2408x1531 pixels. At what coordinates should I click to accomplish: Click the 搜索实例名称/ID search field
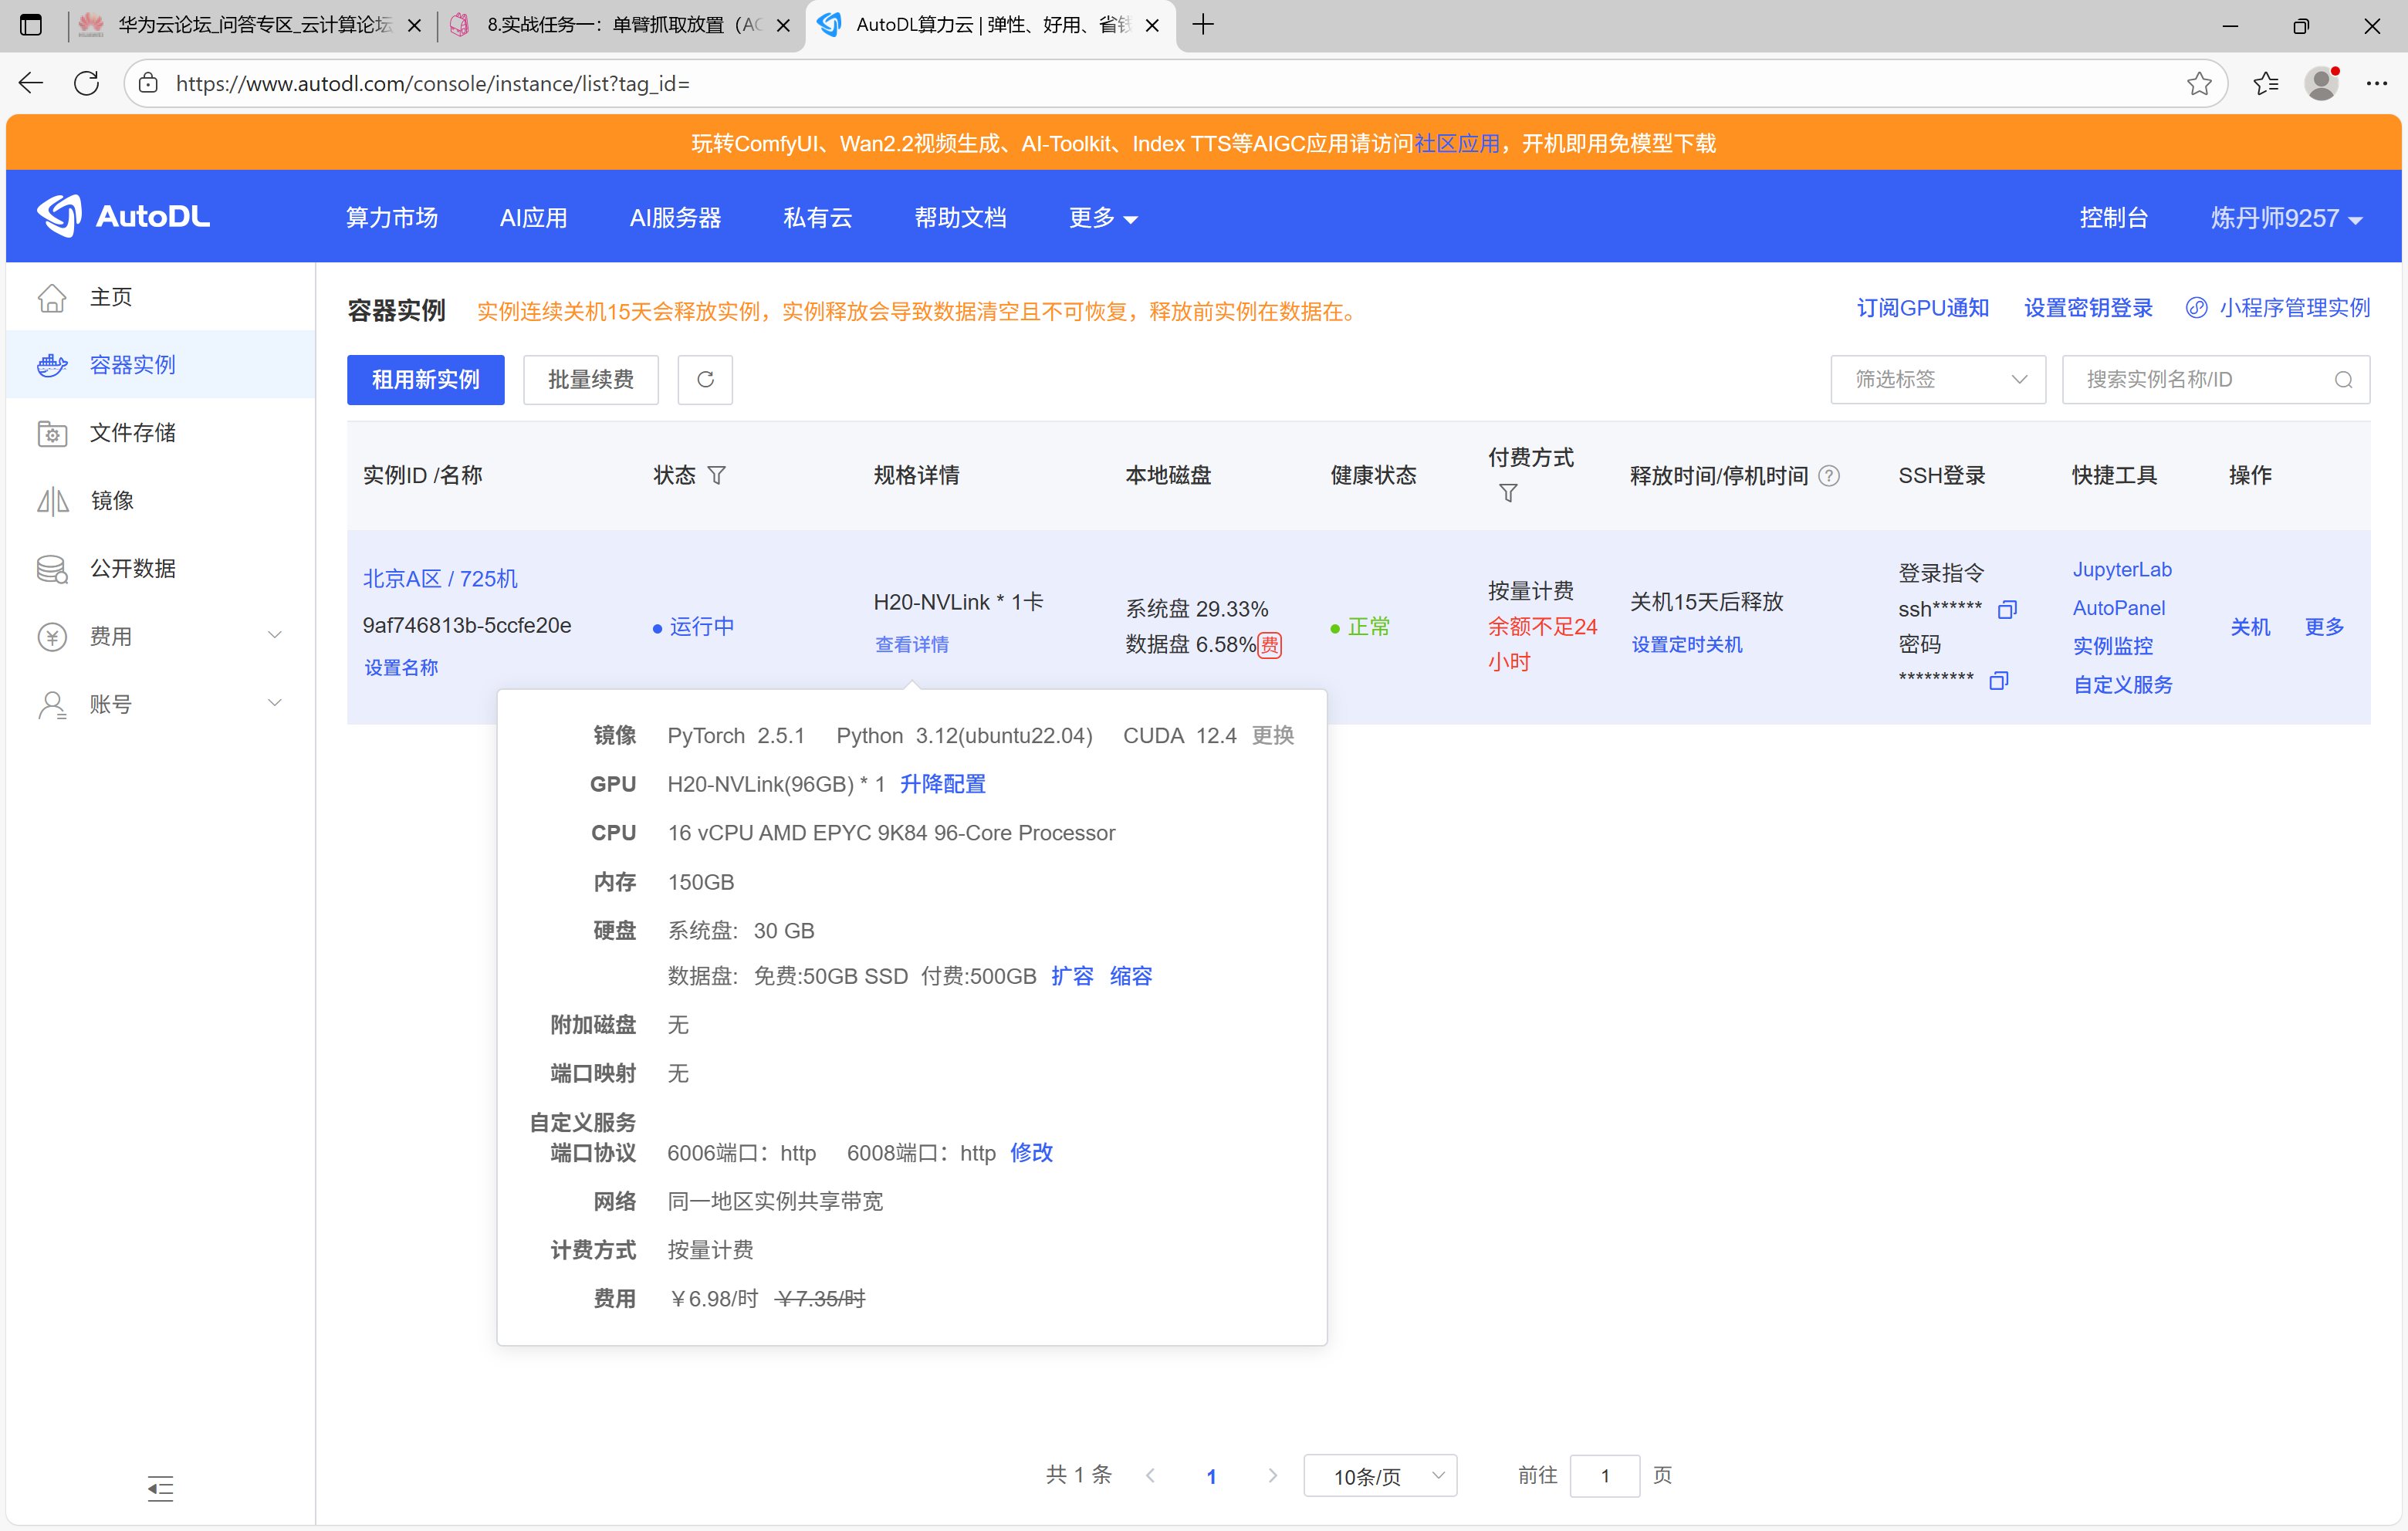pyautogui.click(x=2200, y=380)
